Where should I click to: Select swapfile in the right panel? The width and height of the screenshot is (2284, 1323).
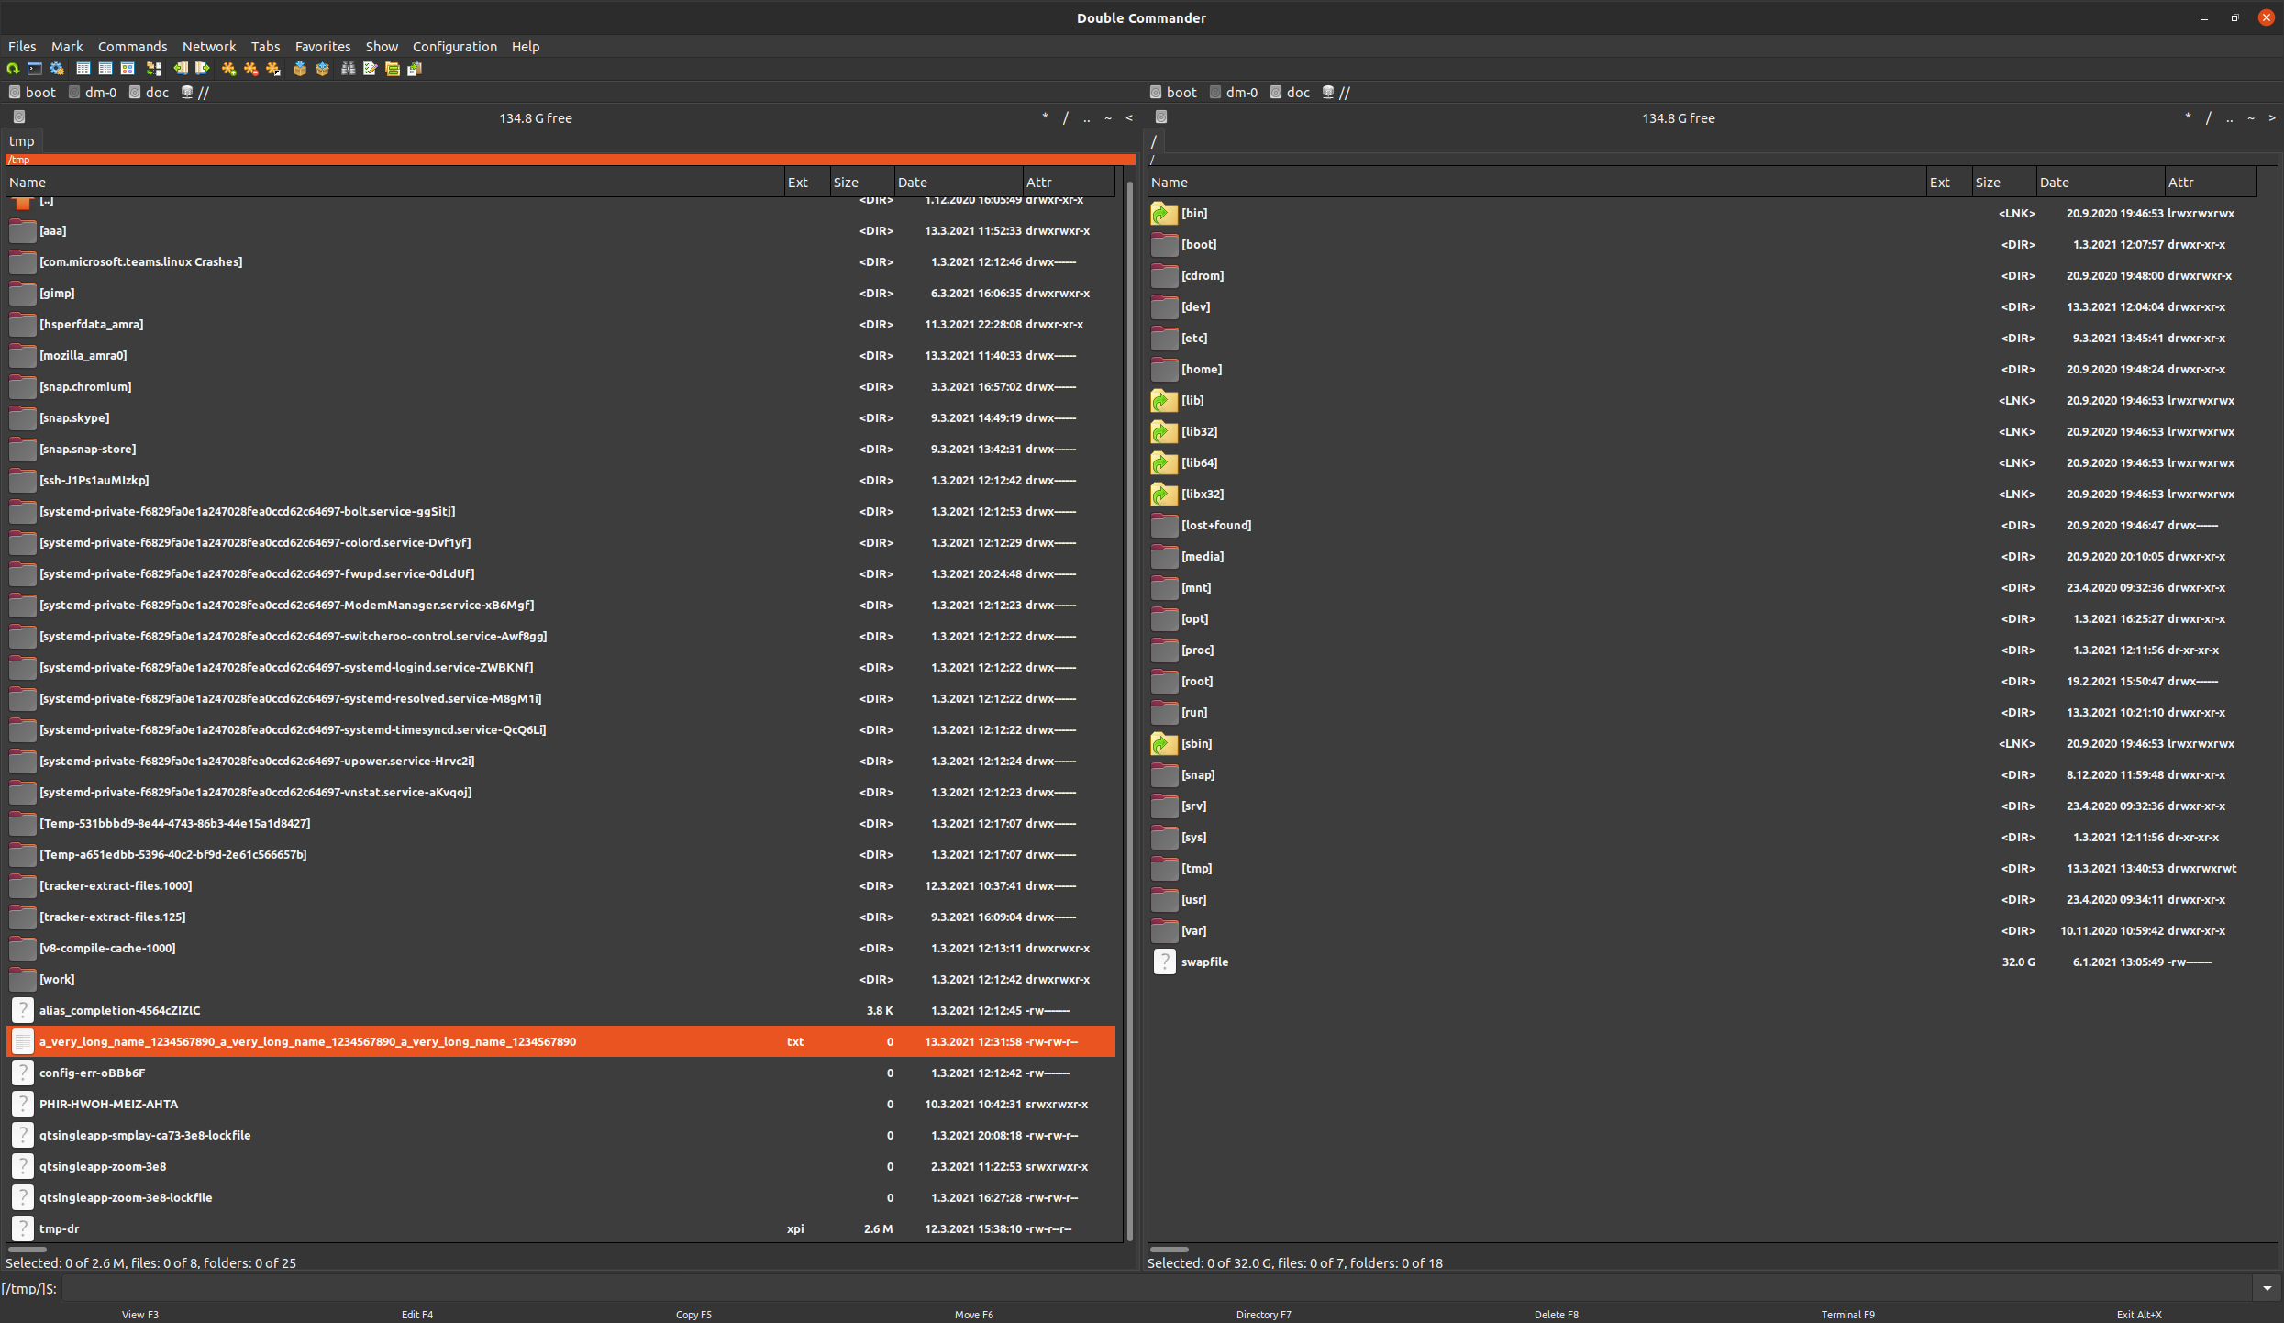click(1702, 962)
